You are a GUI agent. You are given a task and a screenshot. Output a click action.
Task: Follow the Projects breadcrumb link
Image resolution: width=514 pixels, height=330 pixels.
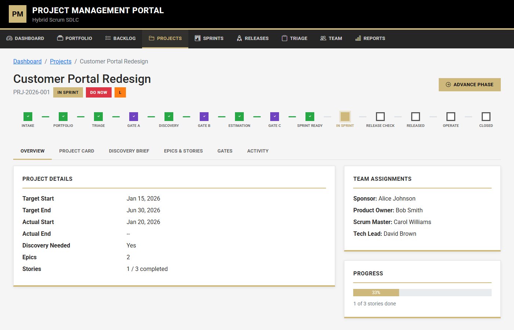click(x=61, y=61)
